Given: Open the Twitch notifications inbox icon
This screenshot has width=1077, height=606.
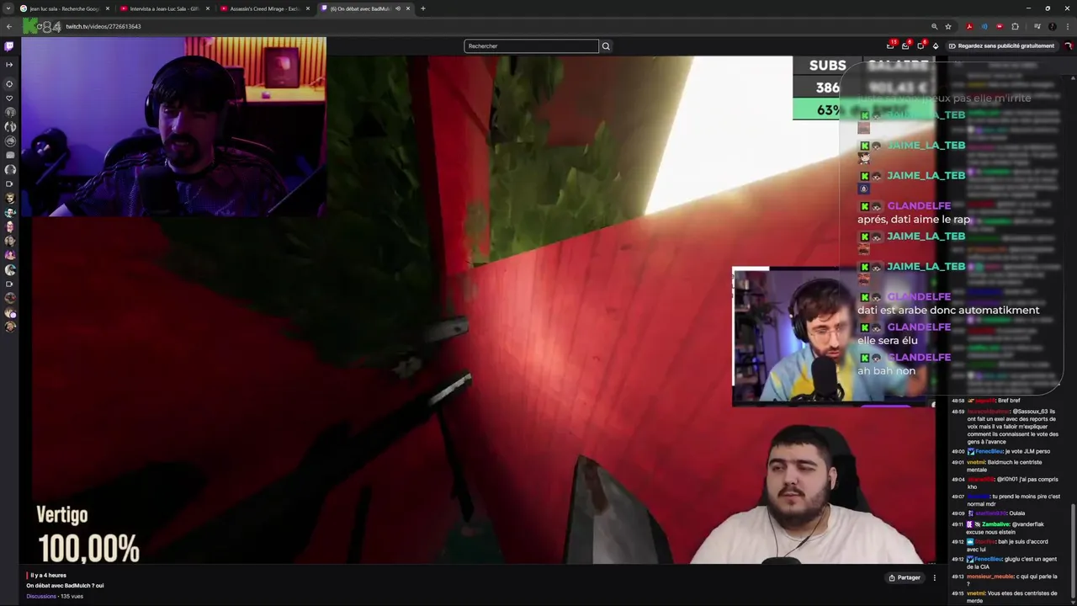Looking at the screenshot, I should [x=905, y=45].
